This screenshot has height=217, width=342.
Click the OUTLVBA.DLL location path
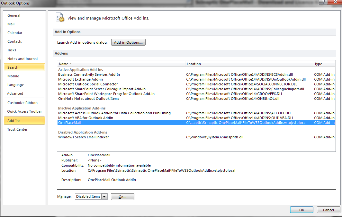[240, 118]
